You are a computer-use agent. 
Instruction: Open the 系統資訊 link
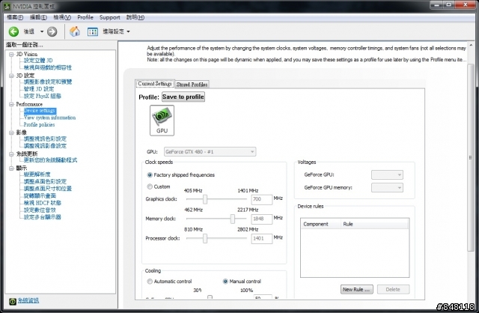pyautogui.click(x=28, y=301)
